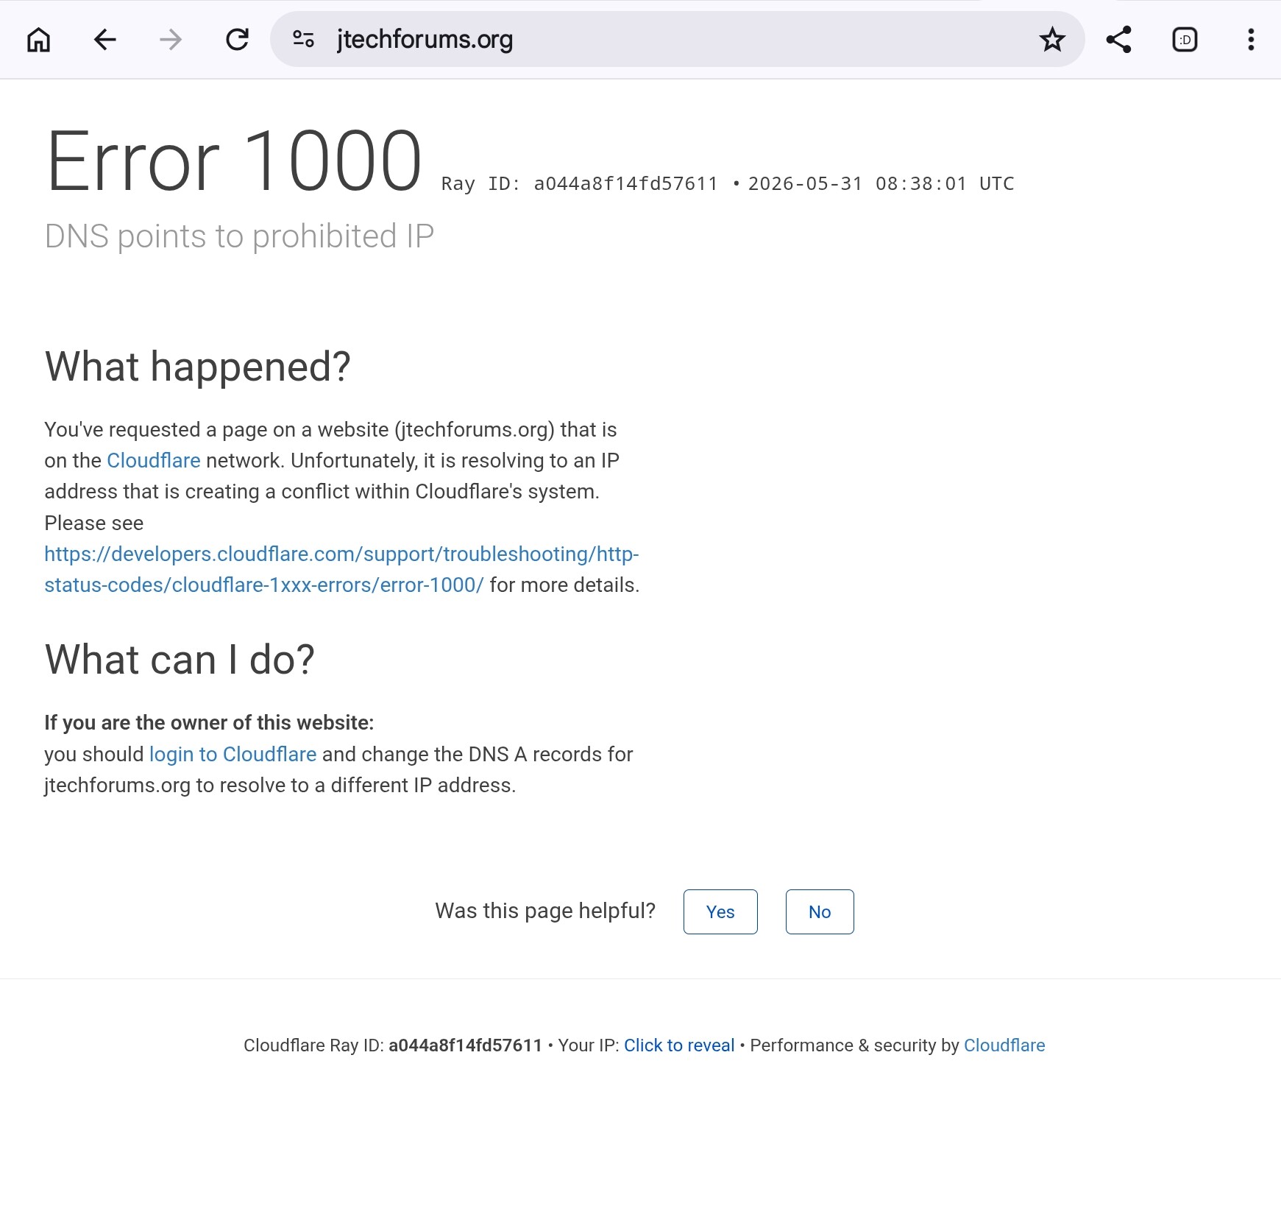Open the Cloudflare link in What happened
Screen dimensions: 1281x1231
[x=154, y=461]
